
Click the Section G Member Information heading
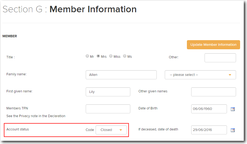70,9
